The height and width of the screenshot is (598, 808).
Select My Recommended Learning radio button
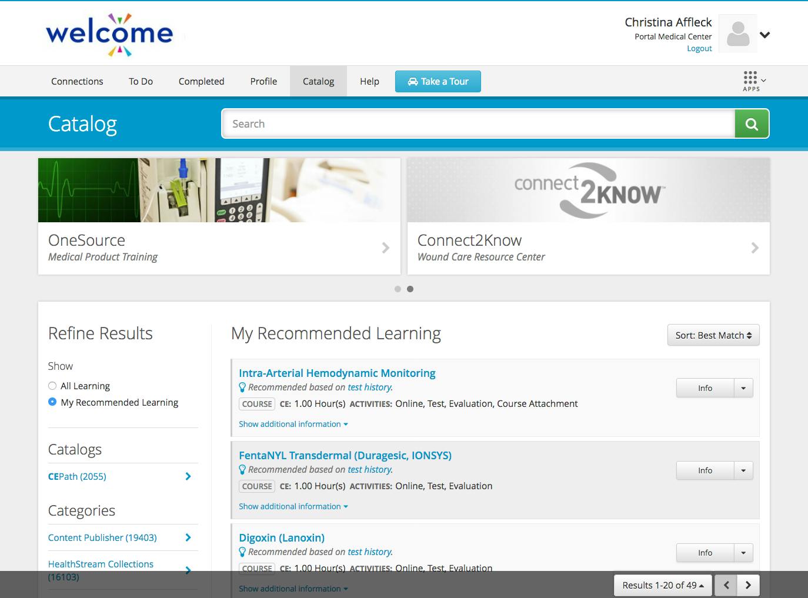[x=52, y=402]
